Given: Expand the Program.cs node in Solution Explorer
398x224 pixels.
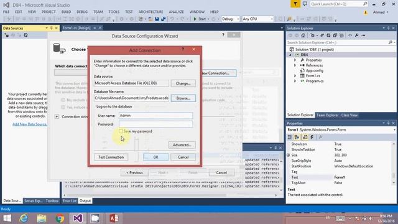Looking at the screenshot, I should [x=295, y=81].
